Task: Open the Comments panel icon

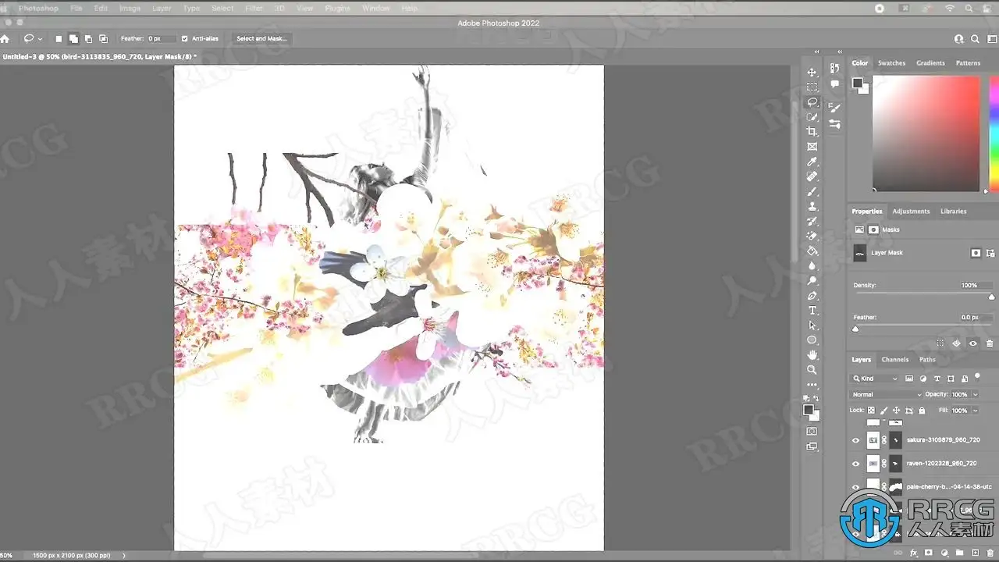Action: pos(834,84)
